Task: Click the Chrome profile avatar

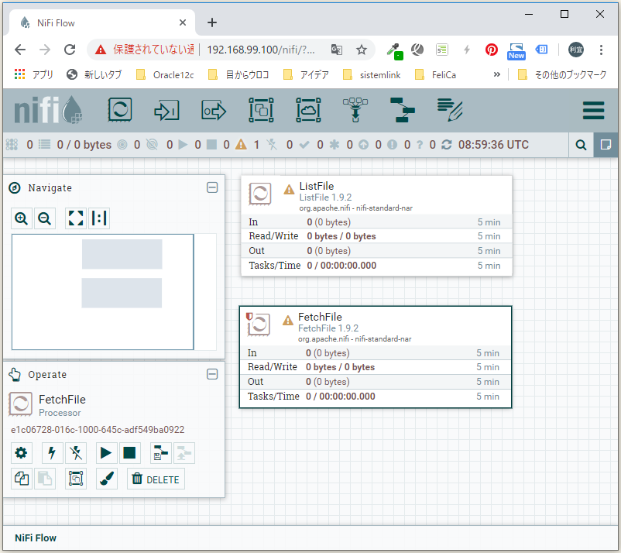Action: tap(576, 50)
